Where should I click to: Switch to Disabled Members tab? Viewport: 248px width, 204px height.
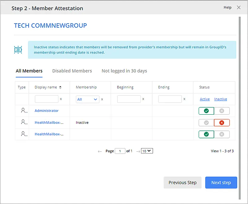point(72,71)
